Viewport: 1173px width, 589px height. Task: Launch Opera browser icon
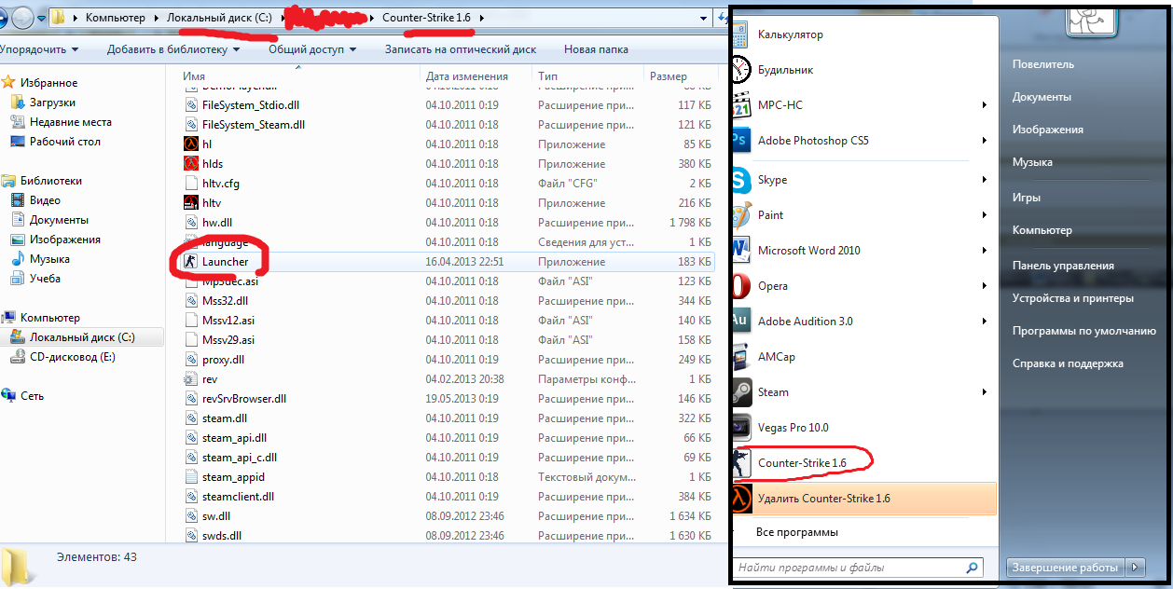742,286
